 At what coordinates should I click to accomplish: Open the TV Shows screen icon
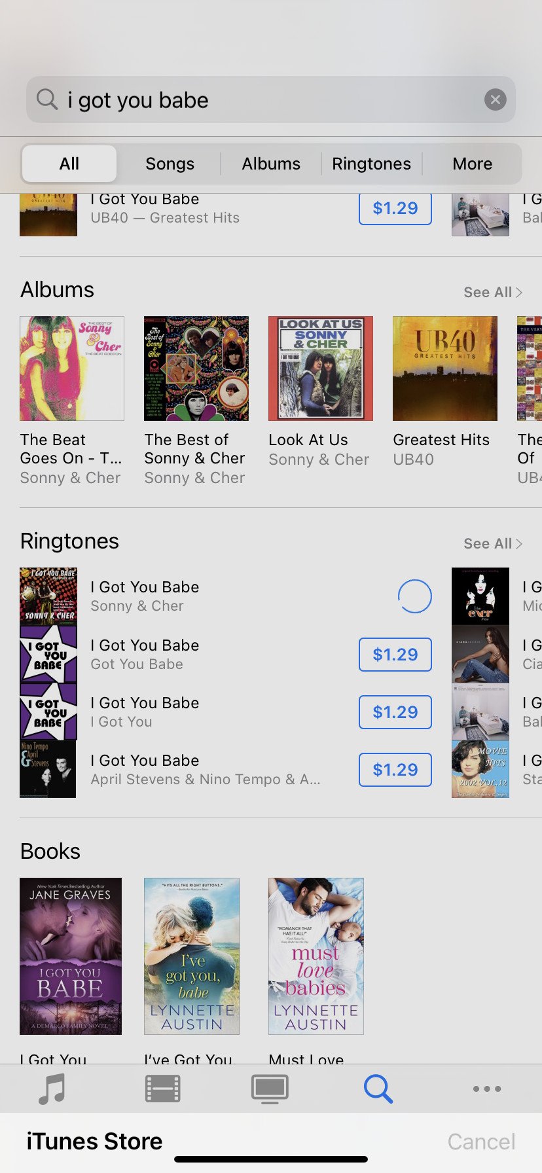coord(270,1089)
